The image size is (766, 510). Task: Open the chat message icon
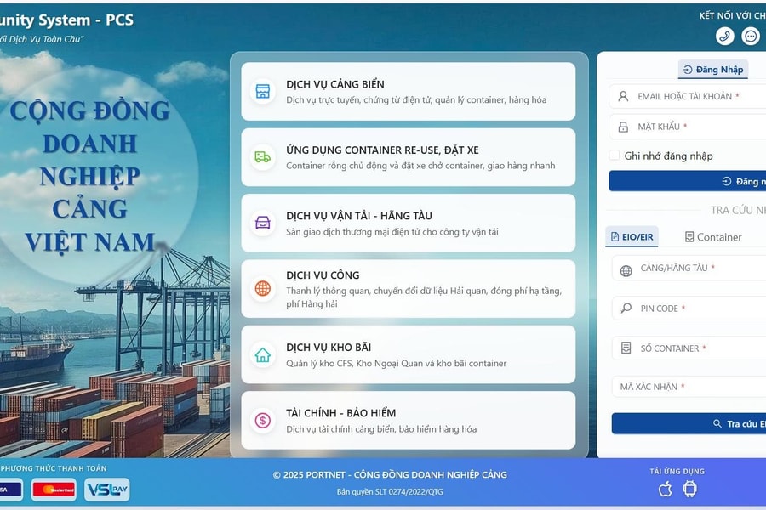[x=751, y=36]
